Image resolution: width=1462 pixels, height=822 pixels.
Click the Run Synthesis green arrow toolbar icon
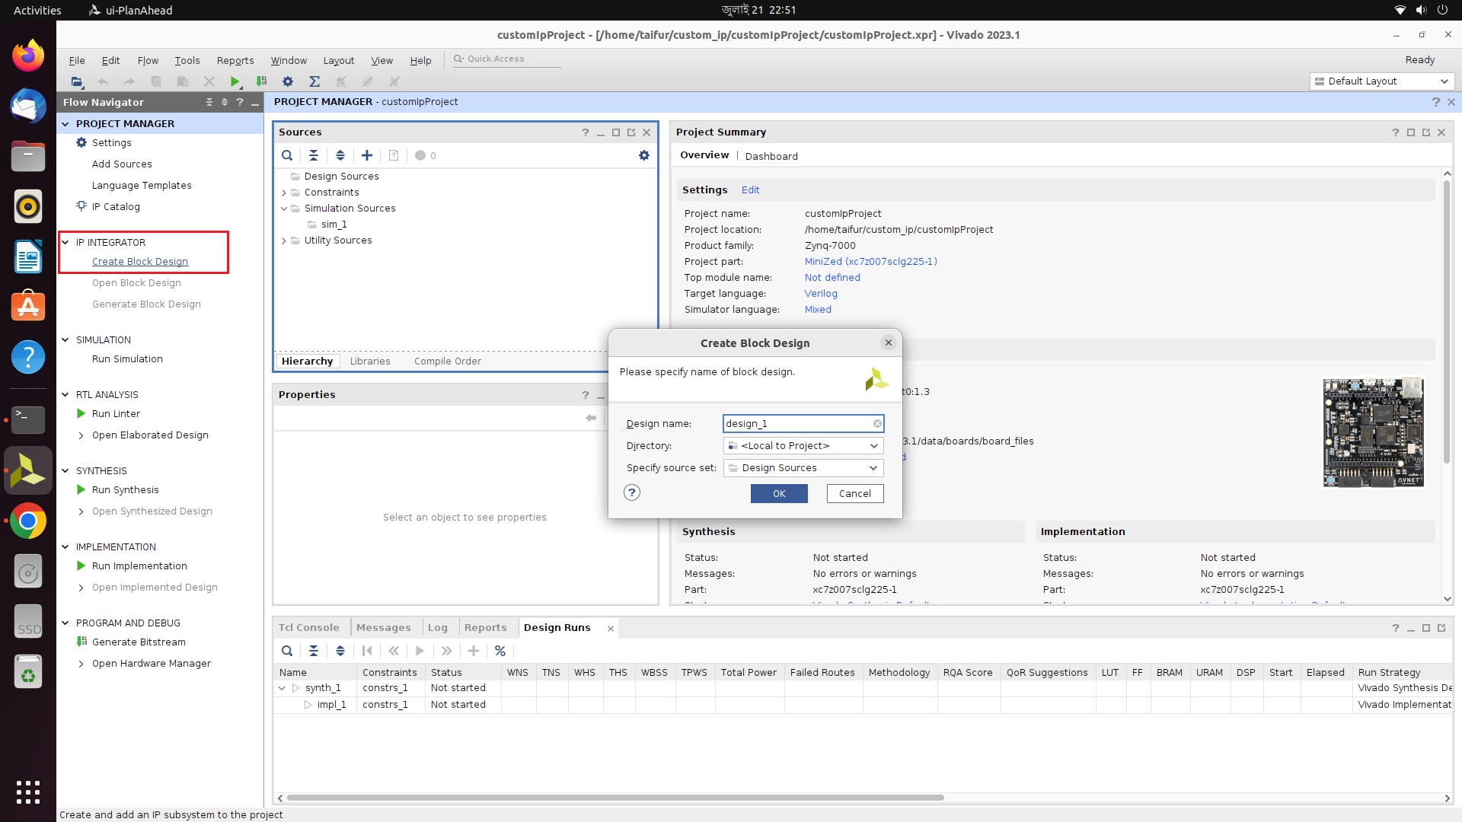[235, 81]
